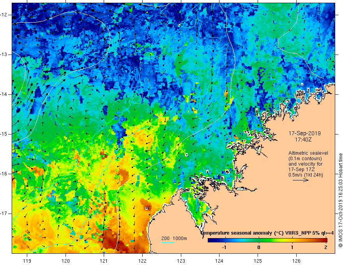The image size is (343, 265).
Task: Click latitude label -13 on left axis
Action: (x=4, y=55)
